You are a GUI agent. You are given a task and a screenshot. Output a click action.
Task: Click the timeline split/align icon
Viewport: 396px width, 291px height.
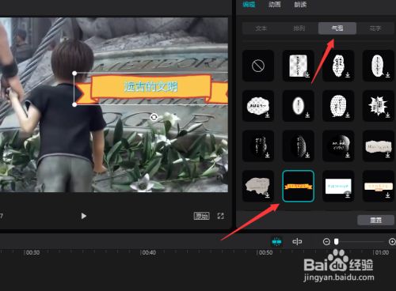point(297,241)
